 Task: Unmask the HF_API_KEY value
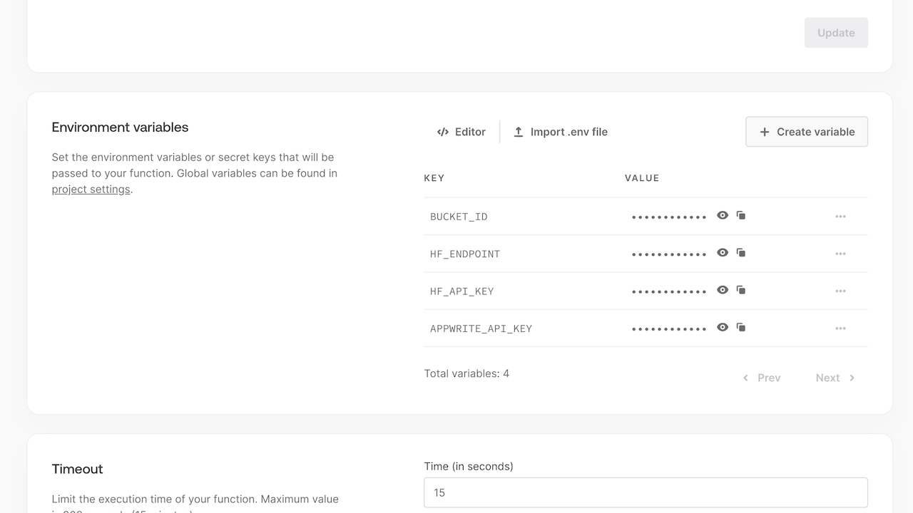[723, 290]
